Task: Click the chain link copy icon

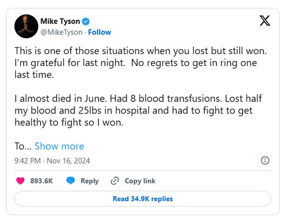Action: [x=115, y=181]
